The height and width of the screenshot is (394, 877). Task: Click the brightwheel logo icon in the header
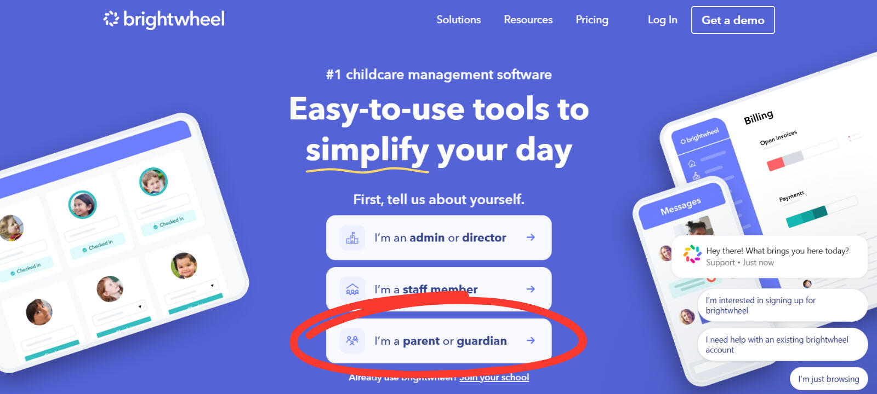111,19
